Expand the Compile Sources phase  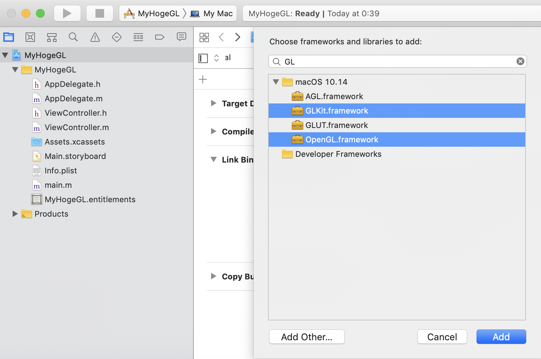214,131
